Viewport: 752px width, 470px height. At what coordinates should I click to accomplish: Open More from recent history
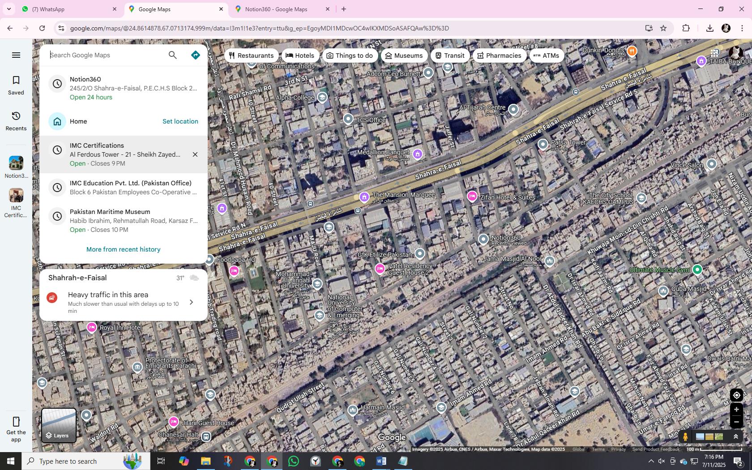(x=124, y=249)
